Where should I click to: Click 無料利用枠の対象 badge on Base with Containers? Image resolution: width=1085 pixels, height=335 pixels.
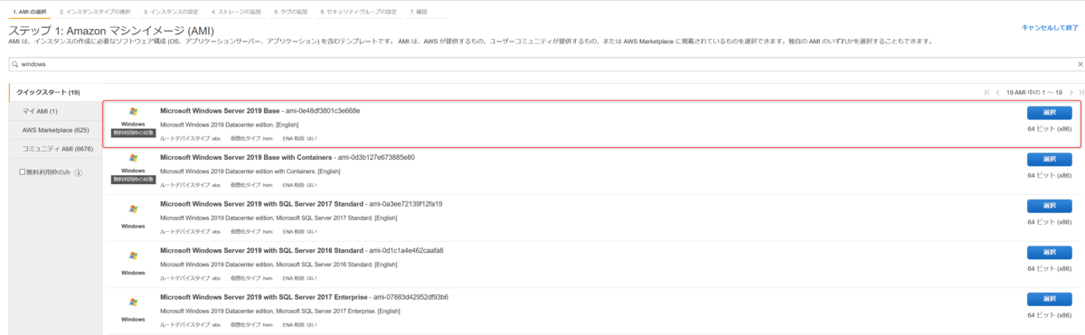click(133, 179)
